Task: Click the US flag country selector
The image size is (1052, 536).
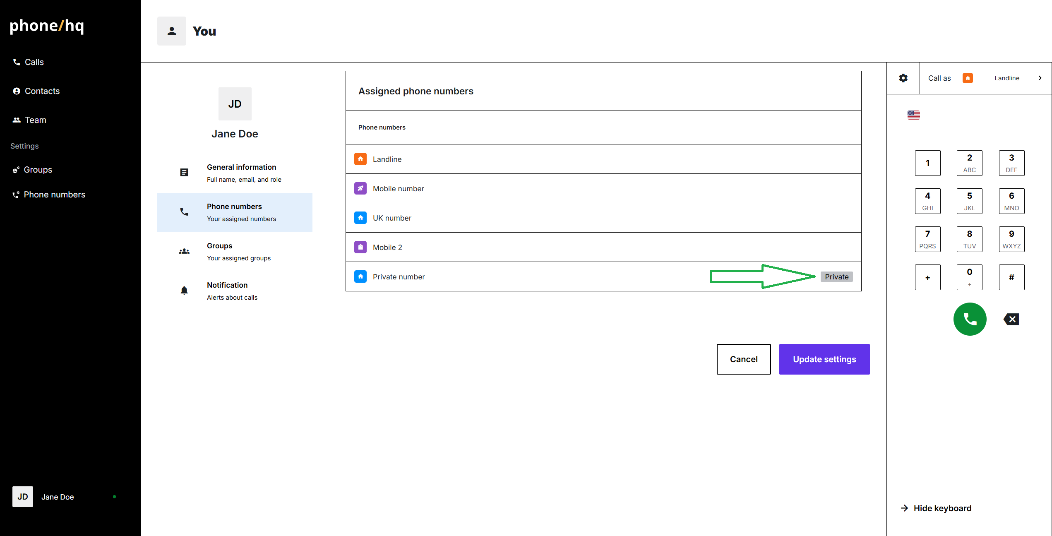Action: 913,115
